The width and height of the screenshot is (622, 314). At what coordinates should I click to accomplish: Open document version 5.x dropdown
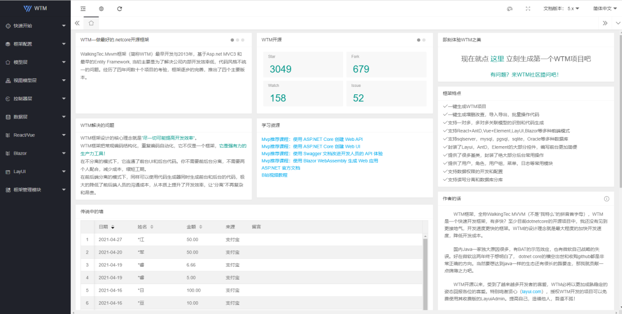562,9
